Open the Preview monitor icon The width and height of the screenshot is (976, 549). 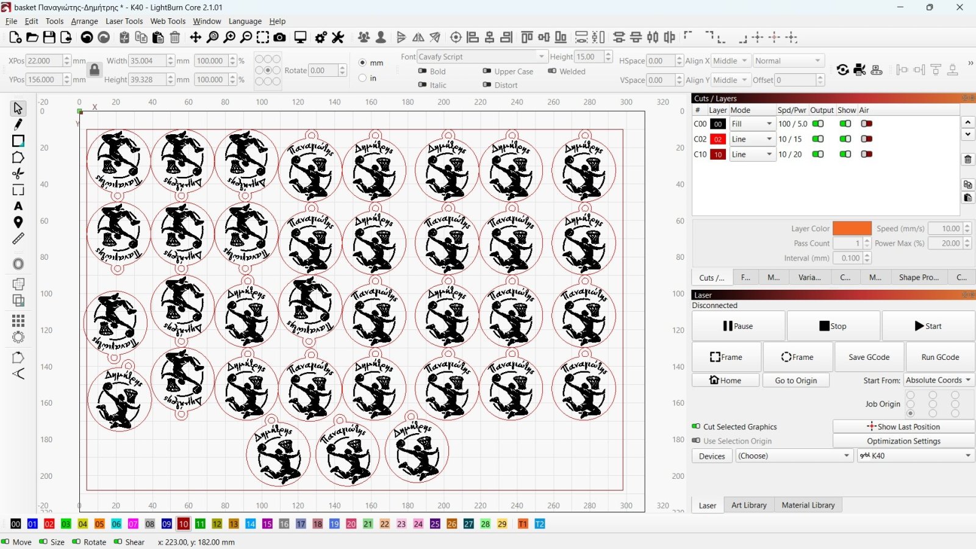(x=300, y=38)
